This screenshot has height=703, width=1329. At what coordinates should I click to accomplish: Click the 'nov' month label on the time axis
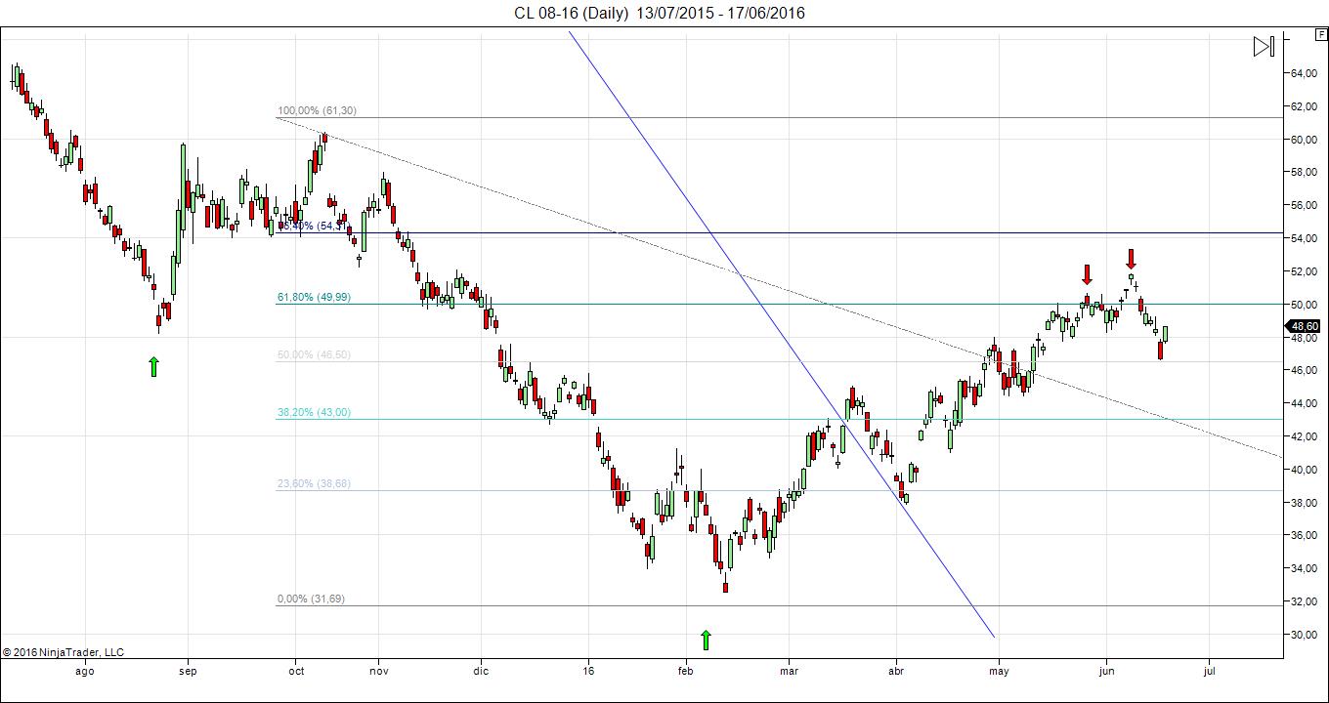(379, 671)
